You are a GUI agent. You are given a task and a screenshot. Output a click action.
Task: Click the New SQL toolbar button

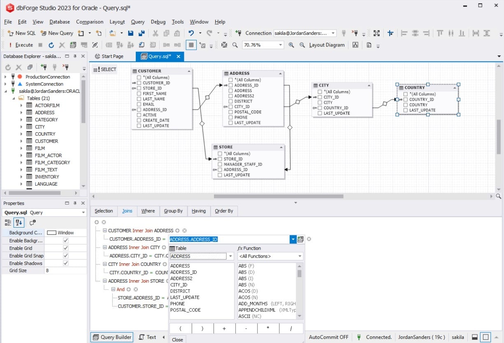tap(22, 33)
